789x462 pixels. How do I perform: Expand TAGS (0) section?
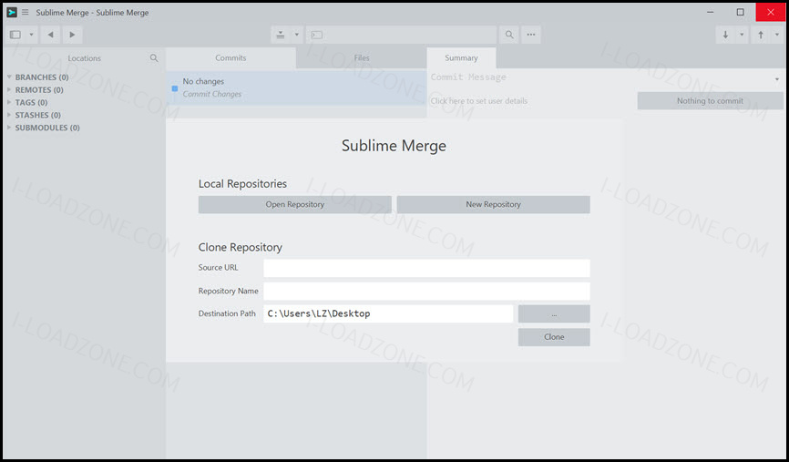pyautogui.click(x=31, y=102)
